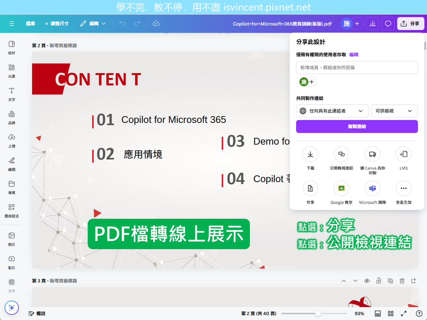Add person with plus beside green 施 avatar
This screenshot has height=320, width=427.
pyautogui.click(x=312, y=82)
